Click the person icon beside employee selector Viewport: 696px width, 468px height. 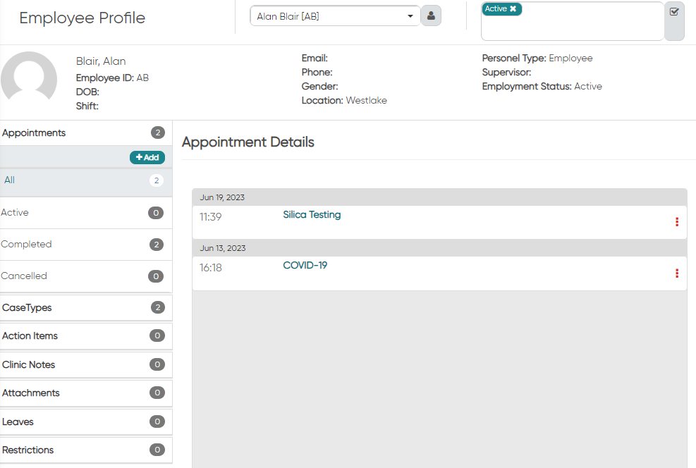tap(431, 16)
